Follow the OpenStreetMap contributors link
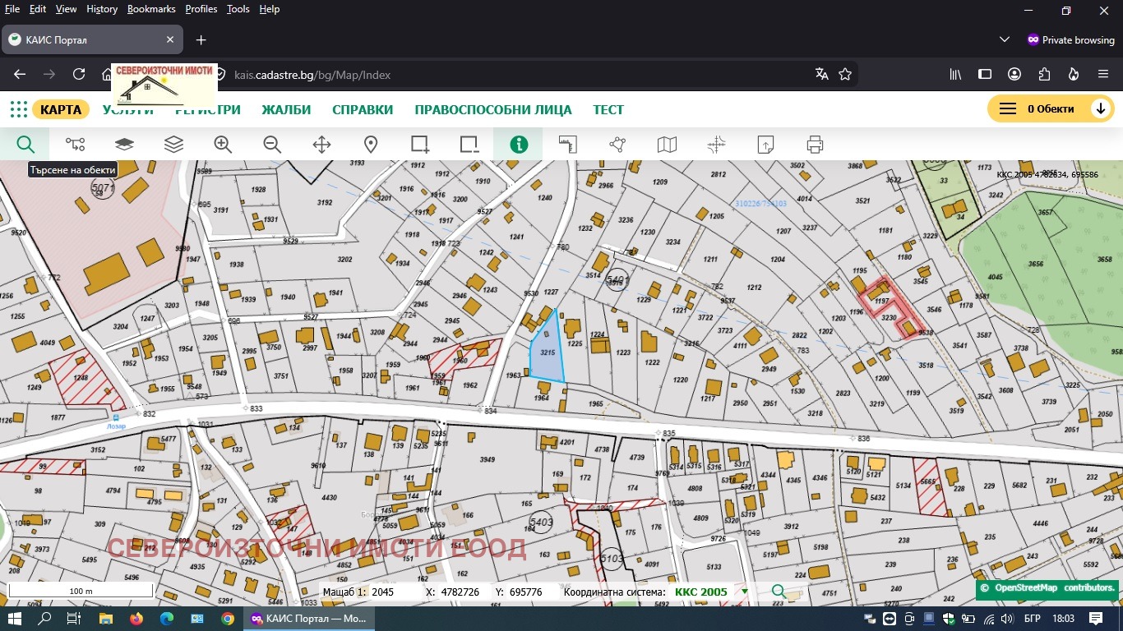This screenshot has width=1123, height=631. coord(1053,587)
